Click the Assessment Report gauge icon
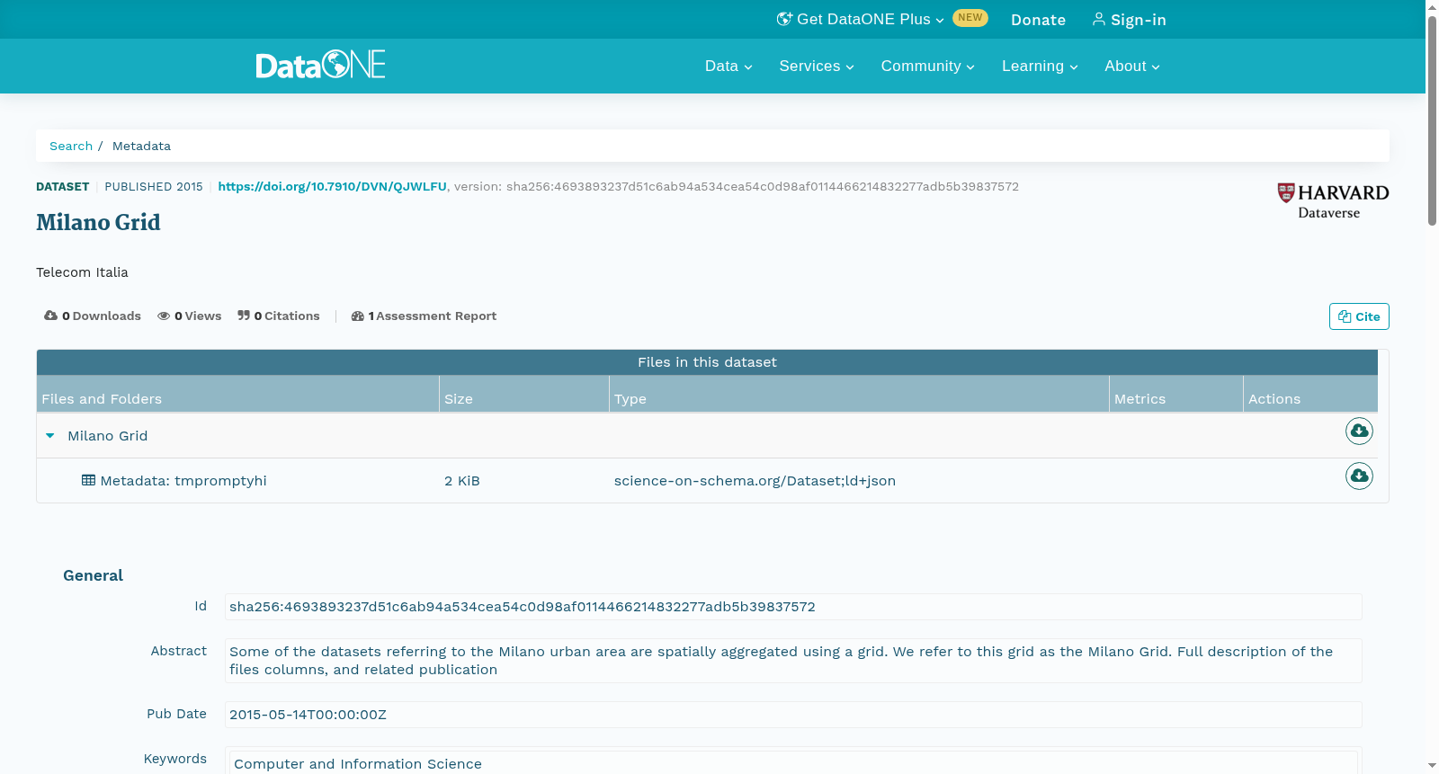This screenshot has height=774, width=1439. (358, 316)
